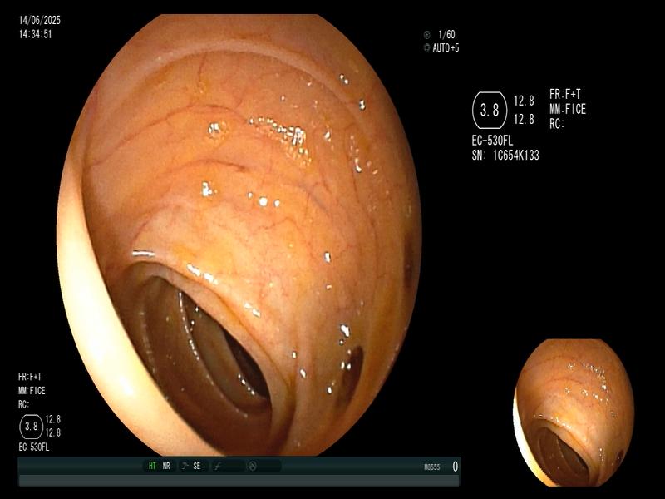Click the right-side EC-530FL scope model text
Viewport: 665px width, 499px height.
point(492,141)
